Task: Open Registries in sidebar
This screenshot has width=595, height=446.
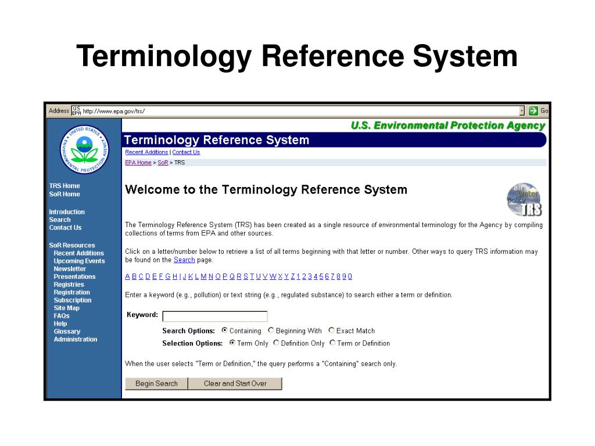Action: pos(69,285)
